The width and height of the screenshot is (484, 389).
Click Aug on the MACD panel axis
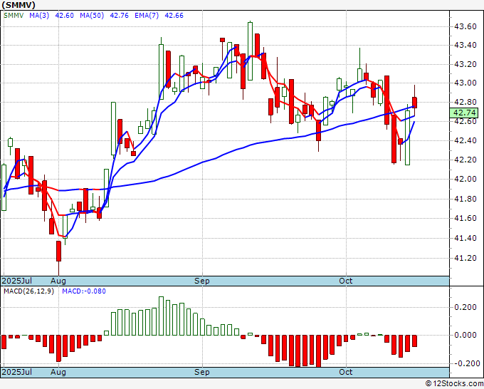point(58,372)
